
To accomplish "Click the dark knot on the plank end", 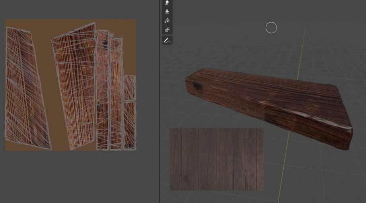I will pos(197,85).
